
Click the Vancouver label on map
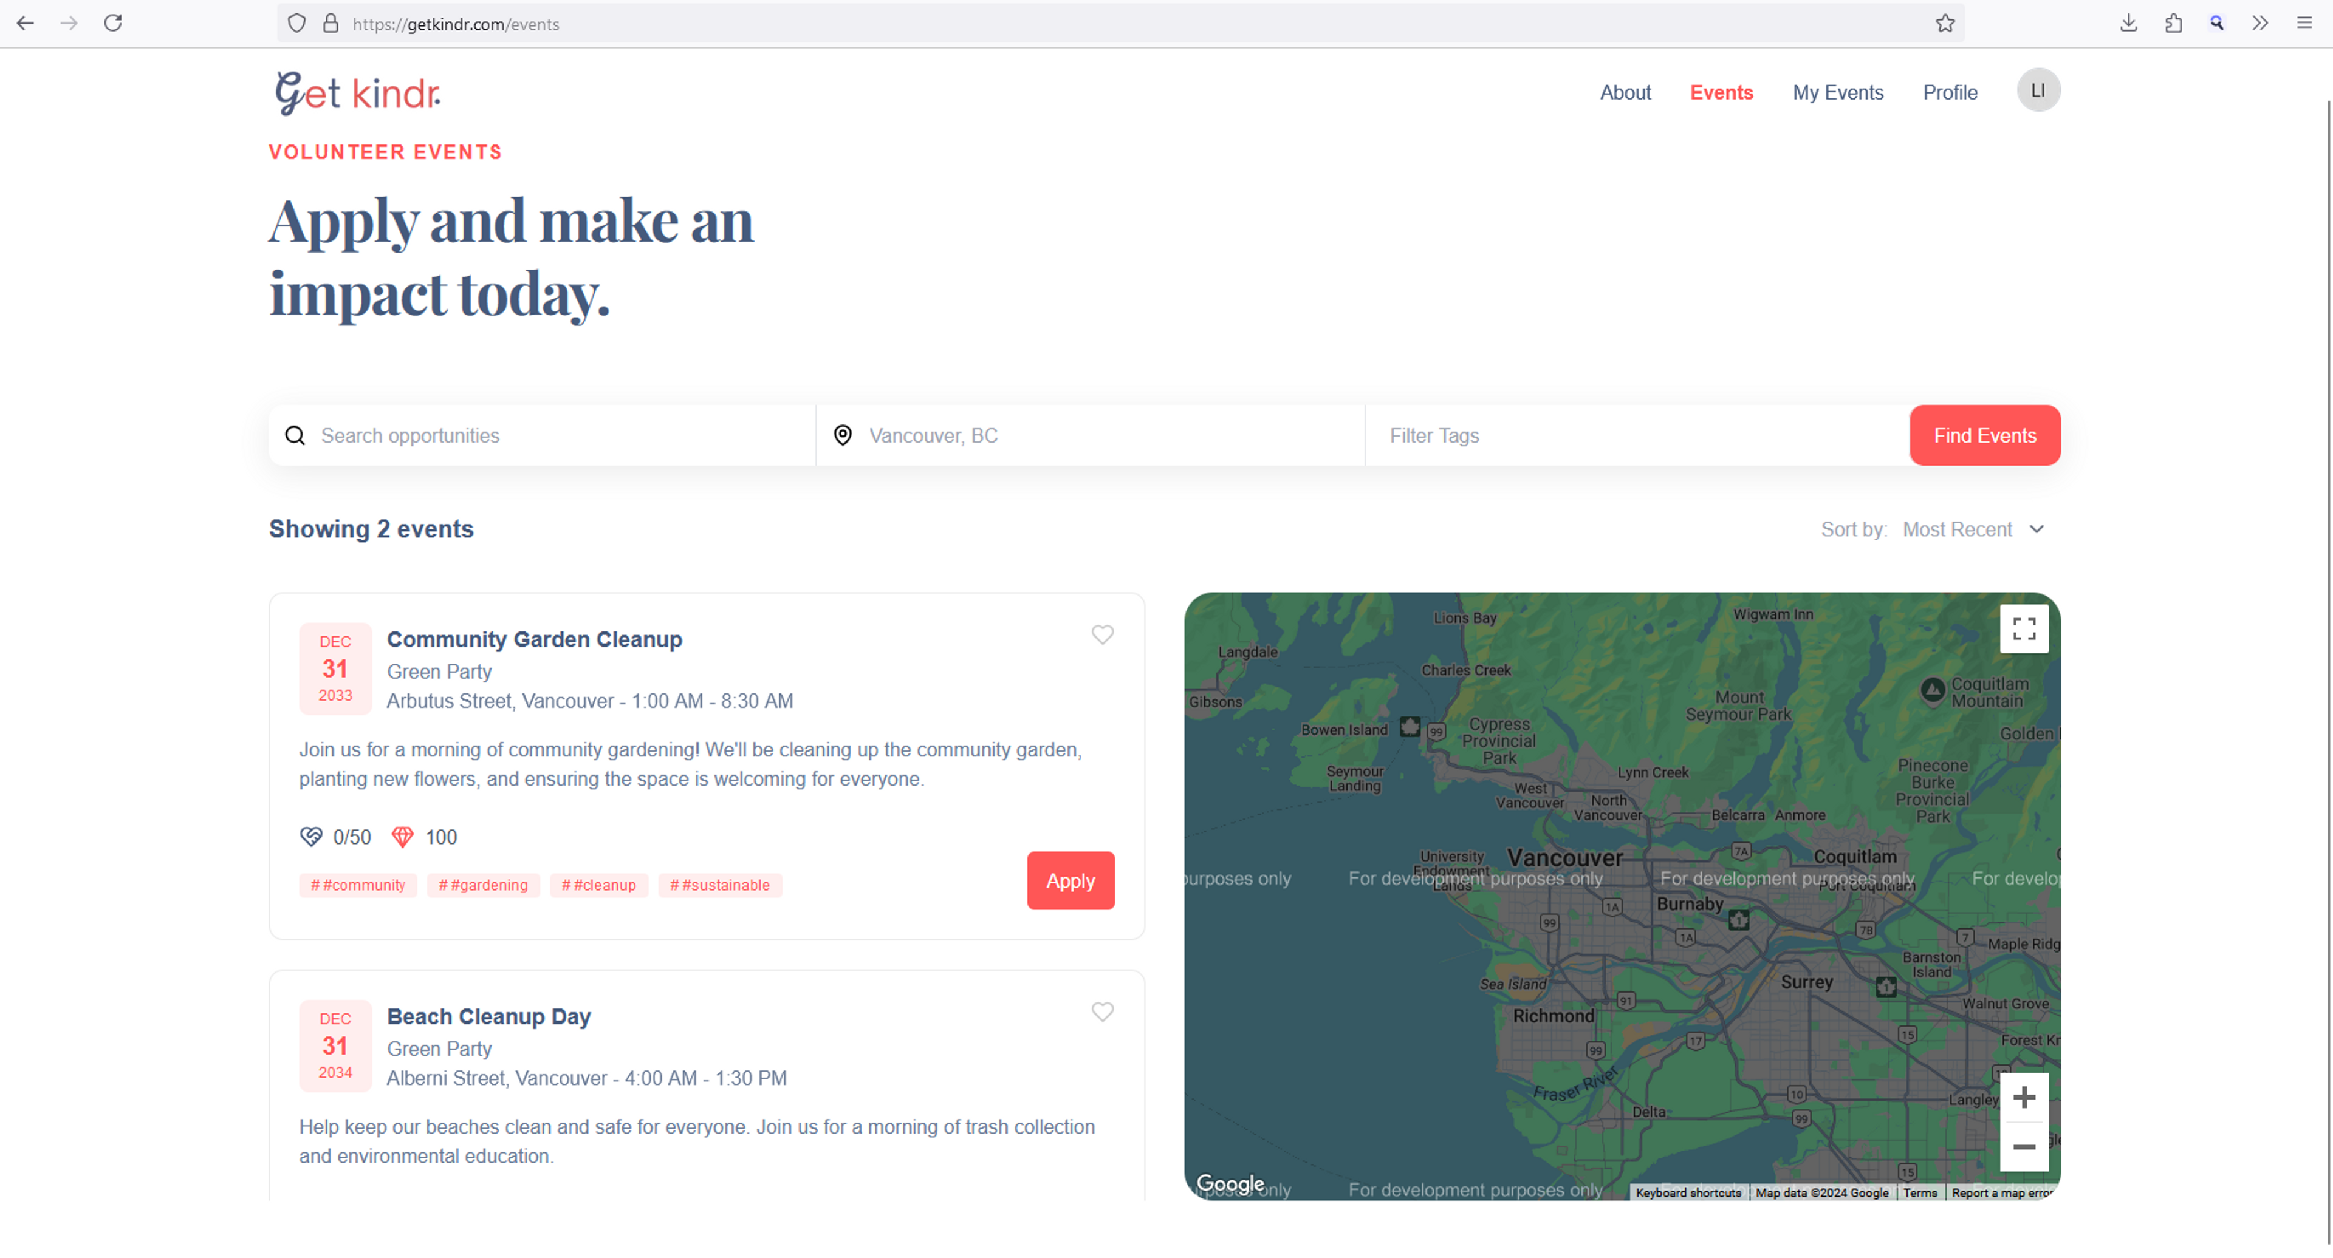(x=1564, y=857)
